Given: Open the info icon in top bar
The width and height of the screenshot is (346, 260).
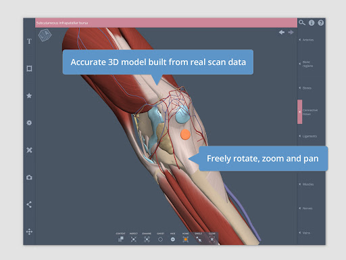Looking at the screenshot, I should point(312,22).
